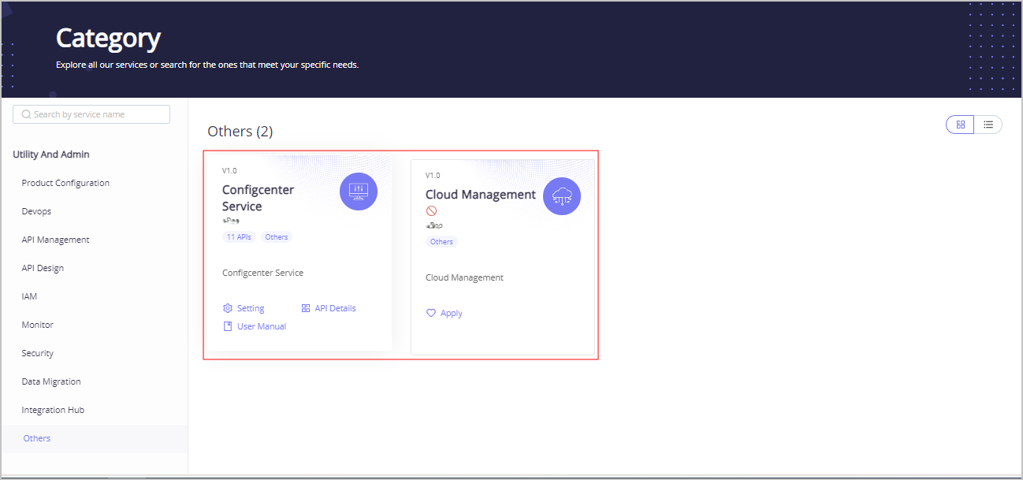Open Data Migration category
The image size is (1023, 480).
point(51,381)
